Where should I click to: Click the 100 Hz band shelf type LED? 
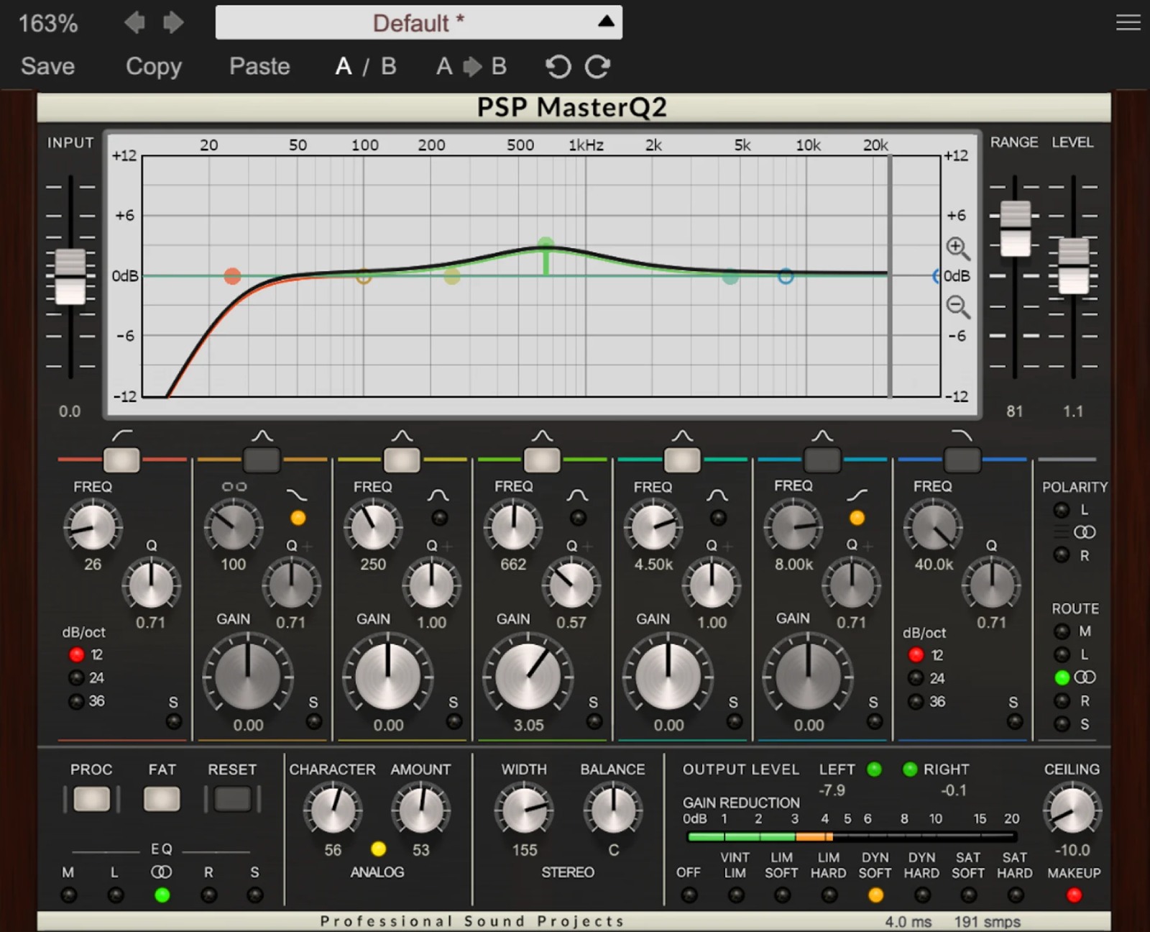click(298, 518)
